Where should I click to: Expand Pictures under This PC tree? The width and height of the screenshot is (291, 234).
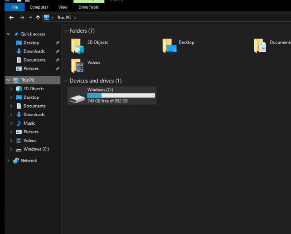[11, 132]
